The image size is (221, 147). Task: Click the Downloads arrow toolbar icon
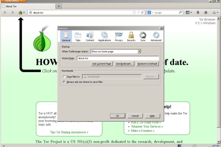coord(198,12)
